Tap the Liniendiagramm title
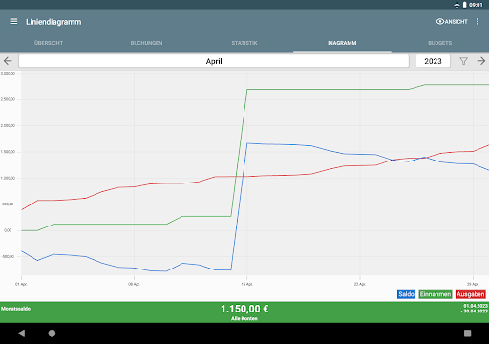Viewport: 489px width, 344px height. click(53, 22)
